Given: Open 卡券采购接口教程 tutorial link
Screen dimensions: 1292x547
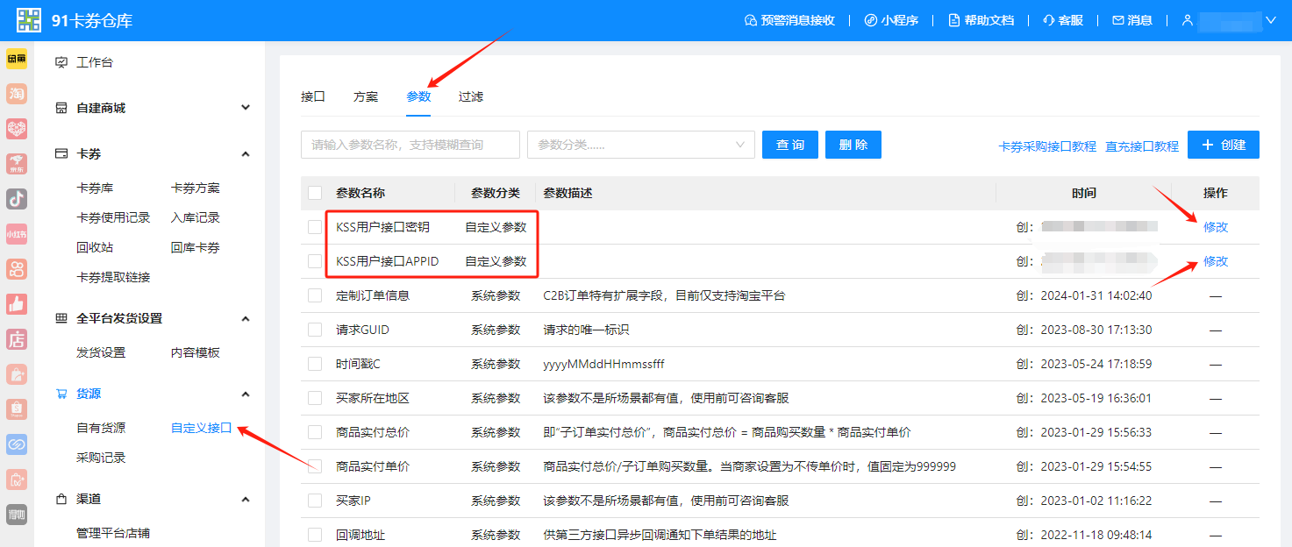Looking at the screenshot, I should [1047, 146].
